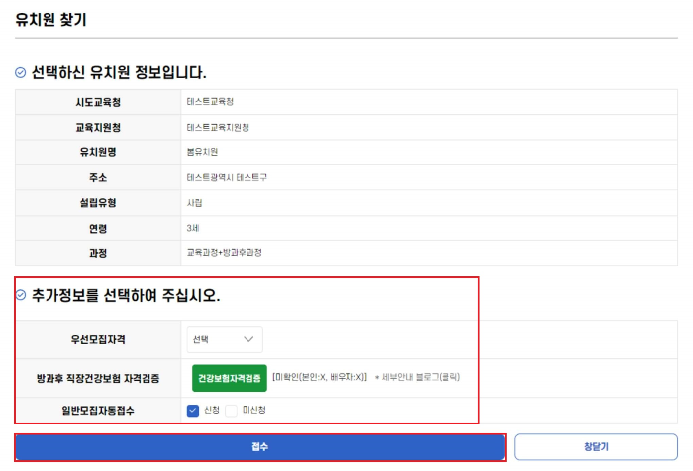Screen dimensions: 693x471
Task: Click the 방과후 직장건강보험 자격검증 label
Action: (x=98, y=378)
